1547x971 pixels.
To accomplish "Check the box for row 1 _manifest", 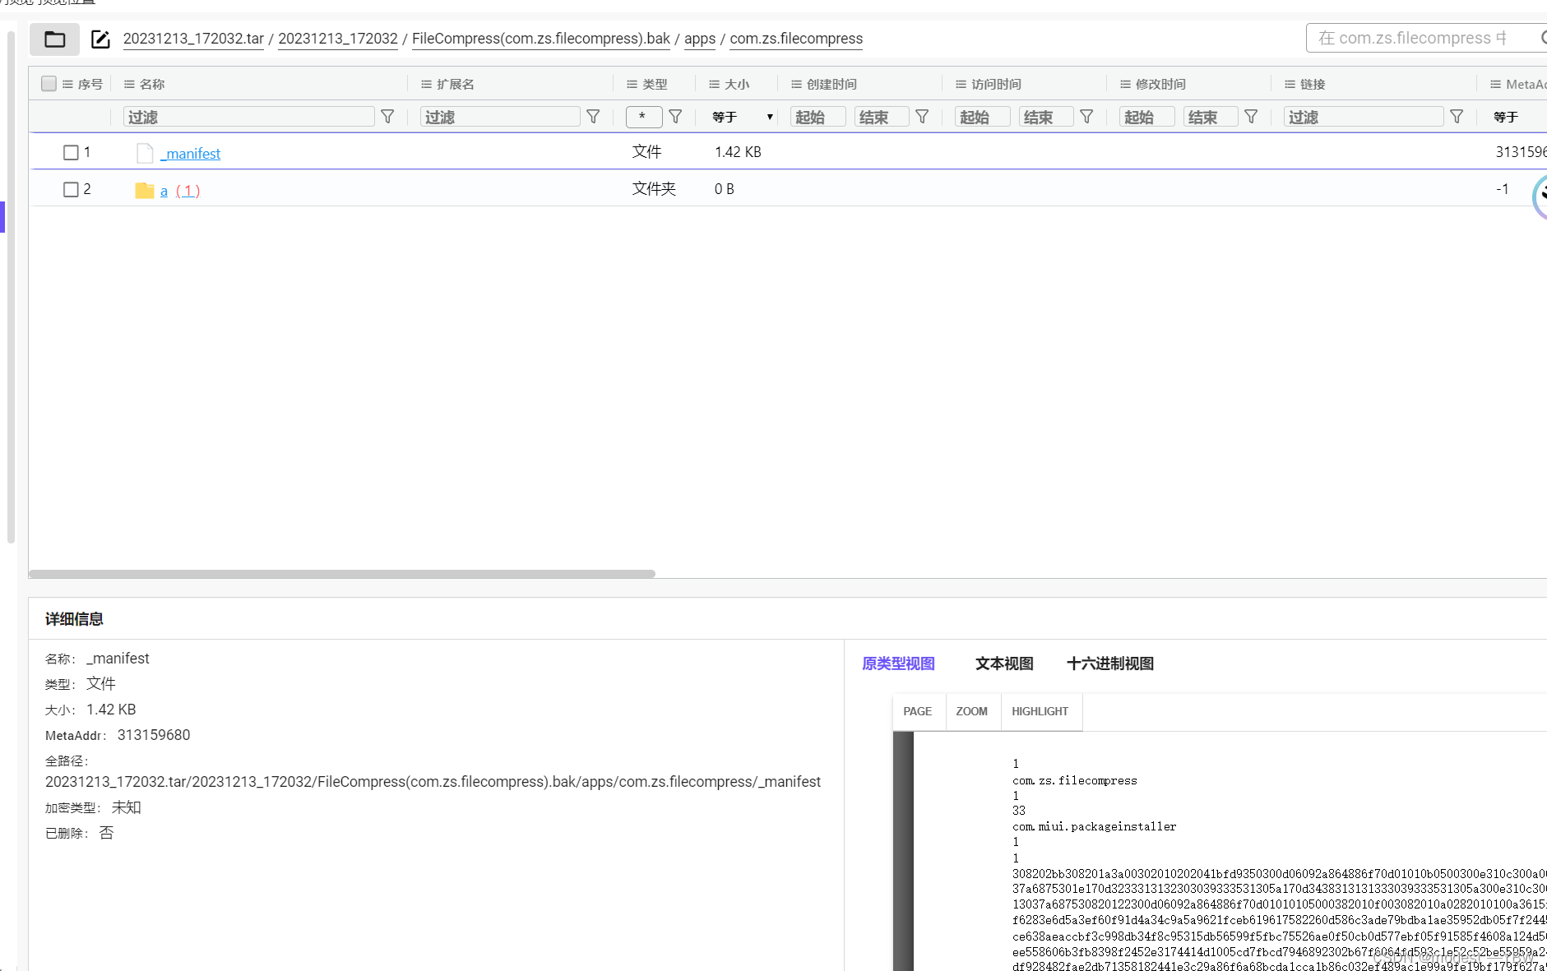I will (x=71, y=152).
